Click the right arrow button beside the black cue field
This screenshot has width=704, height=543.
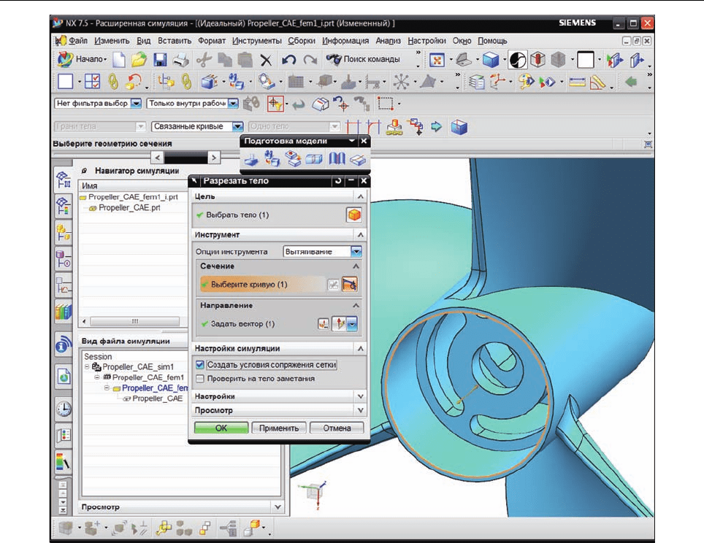(x=214, y=158)
